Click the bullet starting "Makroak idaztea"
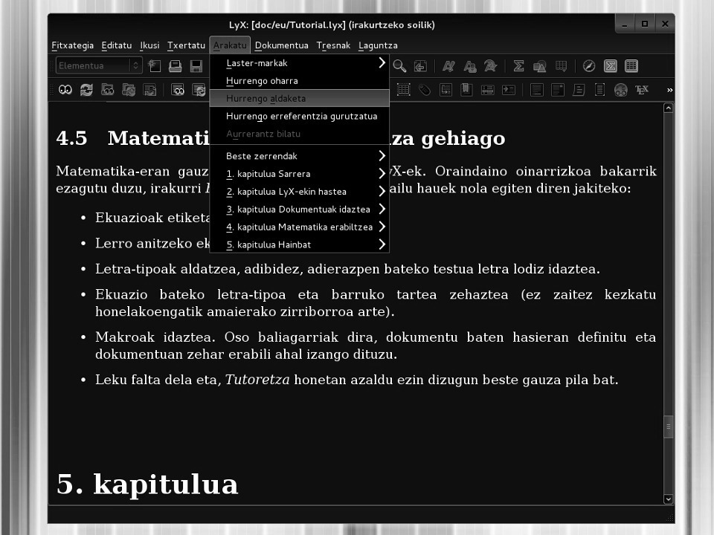This screenshot has height=535, width=714. pyautogui.click(x=375, y=346)
